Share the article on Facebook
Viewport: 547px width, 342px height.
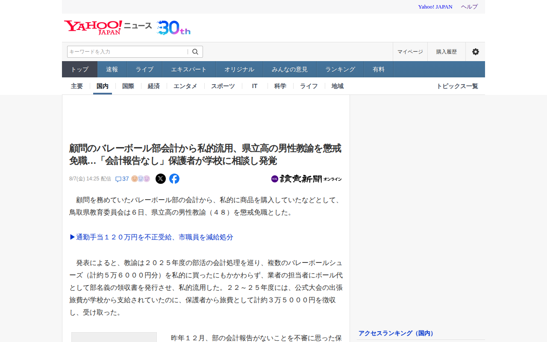(x=174, y=179)
